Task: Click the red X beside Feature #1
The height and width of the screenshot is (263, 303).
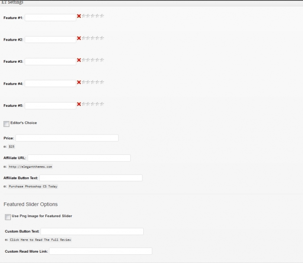Action: coord(79,16)
